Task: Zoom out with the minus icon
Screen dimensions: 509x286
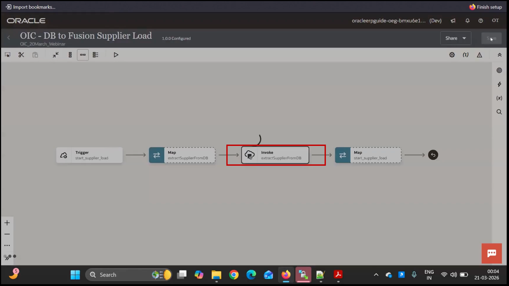Action: pos(7,234)
